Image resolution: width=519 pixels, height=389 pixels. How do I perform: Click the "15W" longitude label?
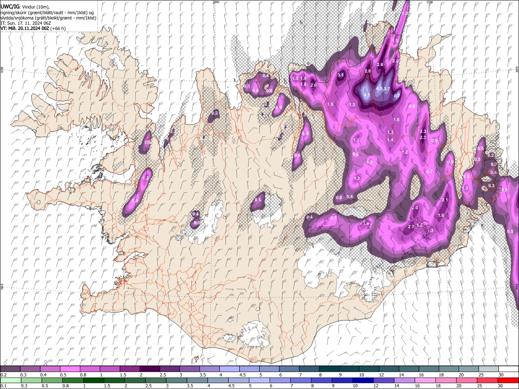(429, 2)
